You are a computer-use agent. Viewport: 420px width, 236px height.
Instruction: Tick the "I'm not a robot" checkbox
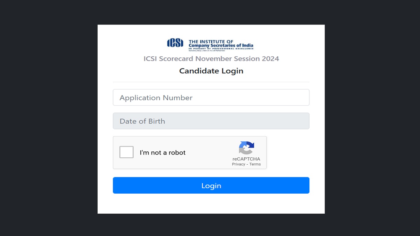tap(126, 152)
